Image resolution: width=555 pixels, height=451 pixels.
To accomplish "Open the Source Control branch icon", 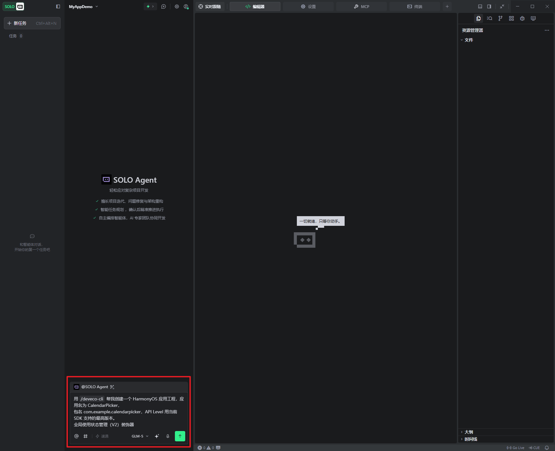I will pos(500,18).
